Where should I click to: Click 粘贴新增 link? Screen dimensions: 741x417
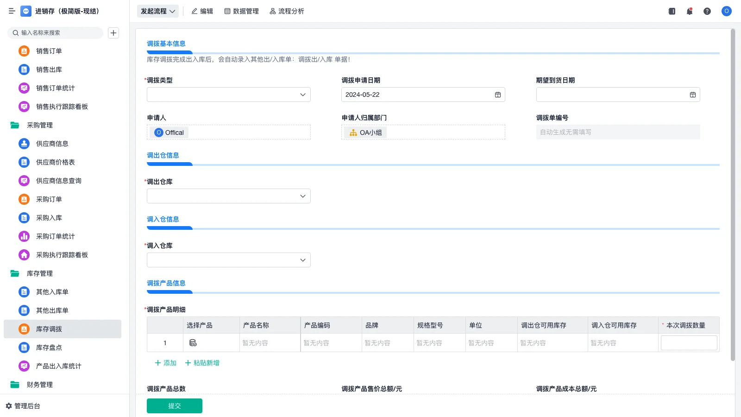point(202,363)
